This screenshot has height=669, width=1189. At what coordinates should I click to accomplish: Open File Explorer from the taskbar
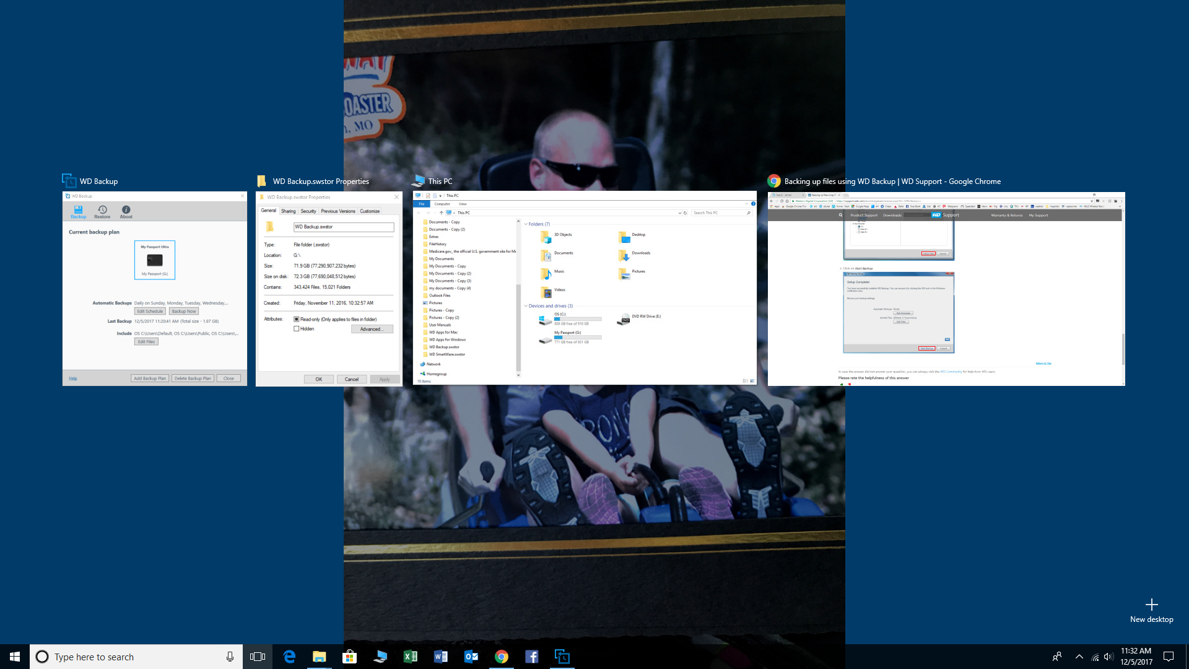319,657
